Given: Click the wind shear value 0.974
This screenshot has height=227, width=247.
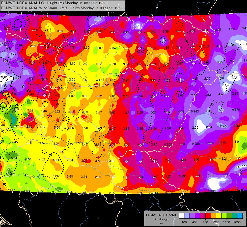Looking at the screenshot, I should point(210,143).
